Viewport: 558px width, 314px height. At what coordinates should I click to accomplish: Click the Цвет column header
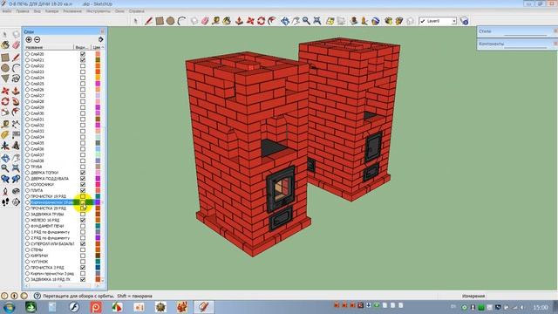(x=97, y=47)
